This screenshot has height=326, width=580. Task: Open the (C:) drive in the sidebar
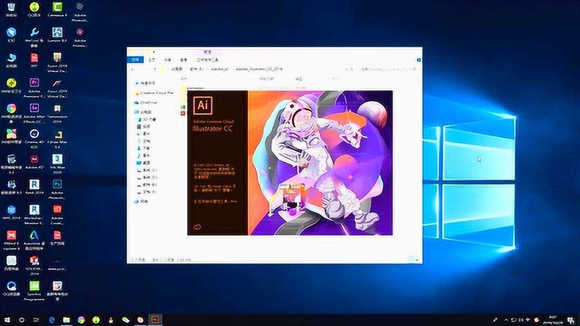[x=147, y=170]
